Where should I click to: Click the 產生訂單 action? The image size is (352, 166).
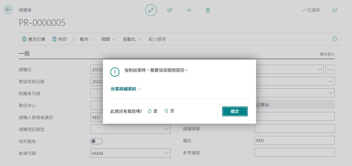tap(34, 39)
